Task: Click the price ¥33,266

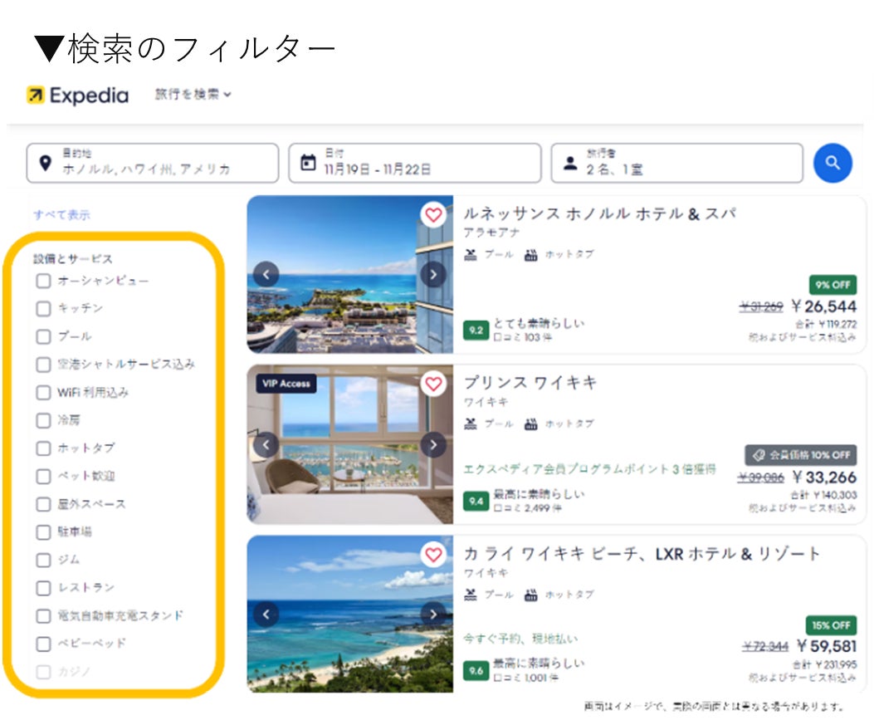Action: [x=824, y=477]
